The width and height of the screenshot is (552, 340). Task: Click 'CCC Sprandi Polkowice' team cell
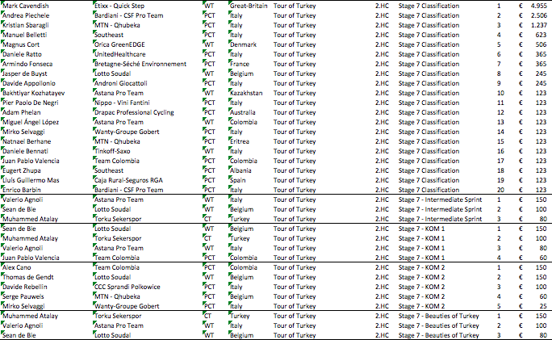(128, 287)
